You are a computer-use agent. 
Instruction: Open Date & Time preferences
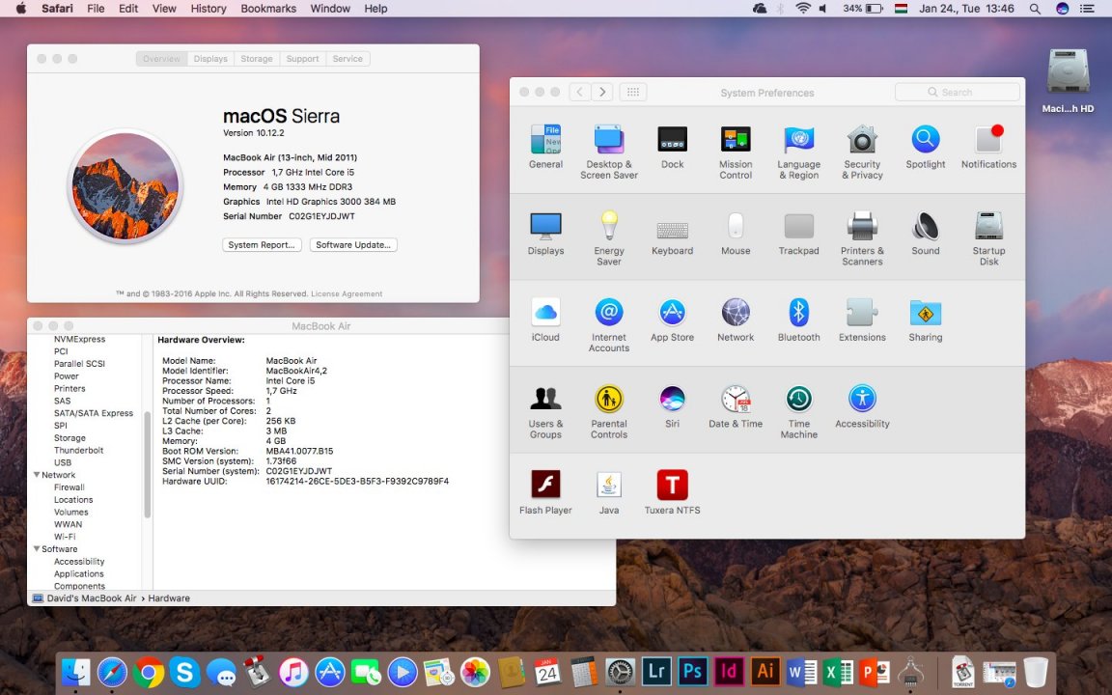(736, 407)
